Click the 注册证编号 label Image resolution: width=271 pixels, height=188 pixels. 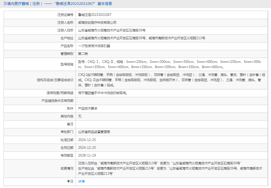click(x=65, y=15)
